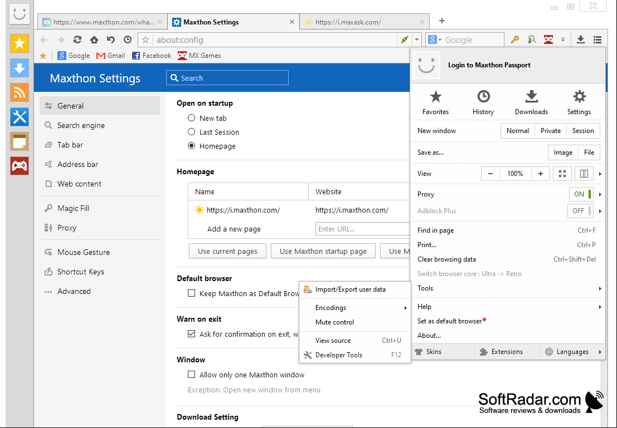The width and height of the screenshot is (617, 428).
Task: Click the red MX Games toolbar icon
Action: click(x=548, y=40)
